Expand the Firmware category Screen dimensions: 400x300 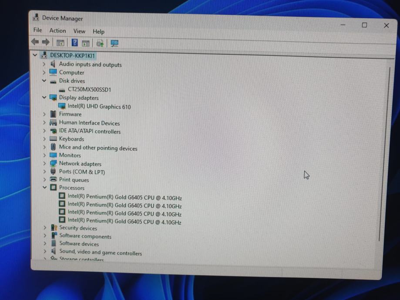click(x=44, y=114)
